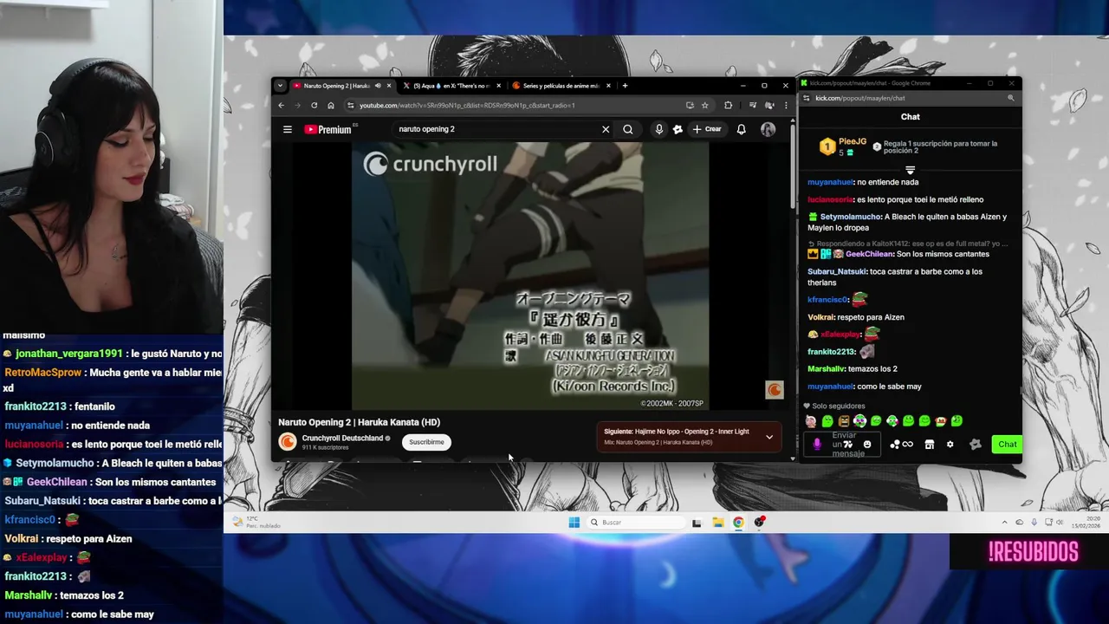1109x624 pixels.
Task: Open a new browser tab
Action: point(625,86)
